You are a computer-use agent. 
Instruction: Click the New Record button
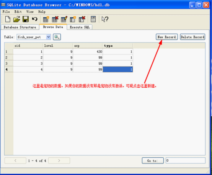pos(167,37)
